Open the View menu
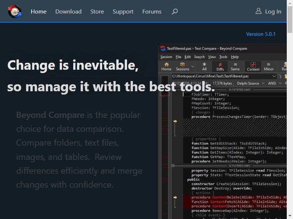 212,57
